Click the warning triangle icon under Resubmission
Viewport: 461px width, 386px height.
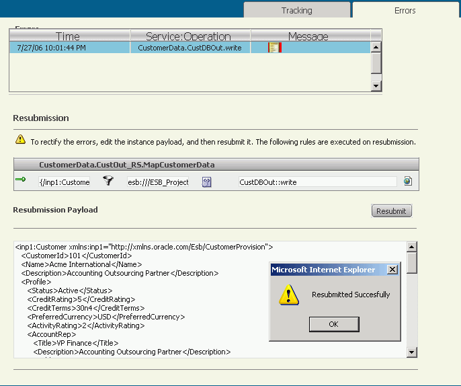(x=20, y=139)
